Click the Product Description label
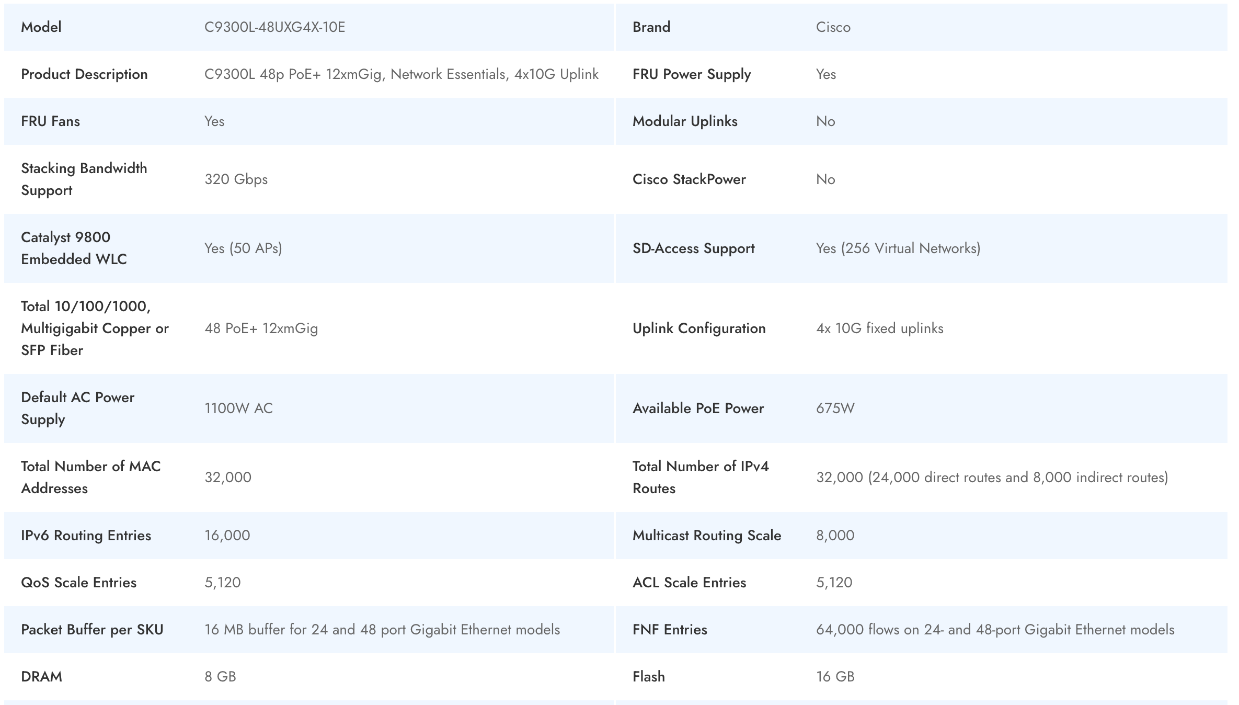 click(x=84, y=74)
